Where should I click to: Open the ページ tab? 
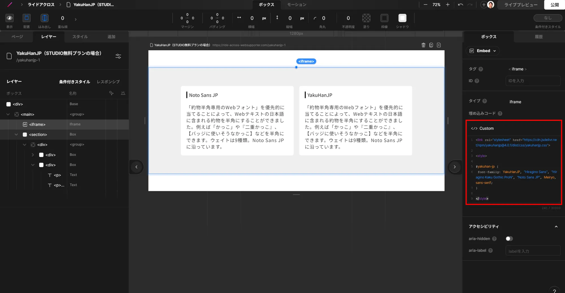point(17,37)
